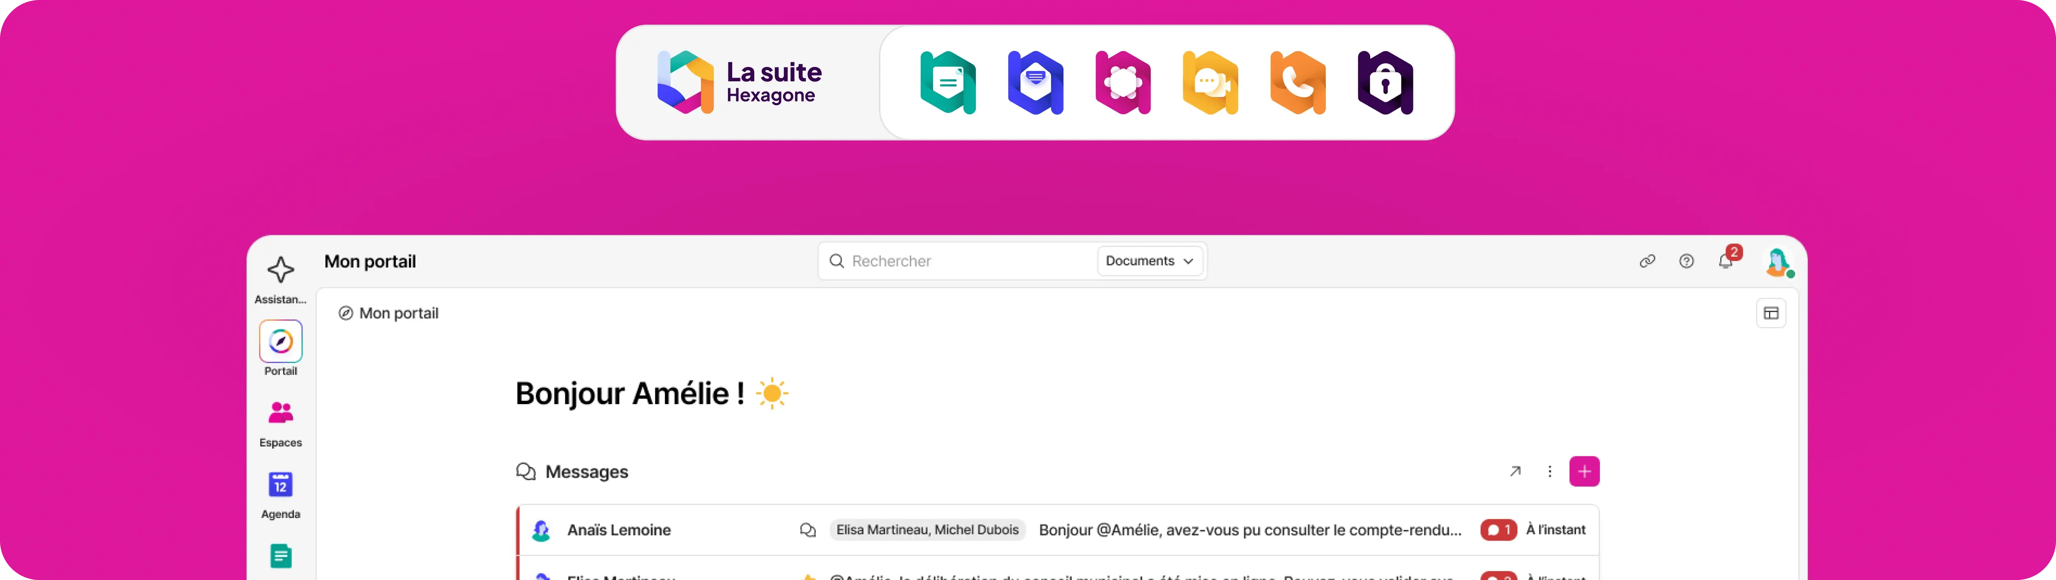This screenshot has height=580, width=2056.
Task: Open the green documents hexagon app icon
Action: (x=947, y=82)
